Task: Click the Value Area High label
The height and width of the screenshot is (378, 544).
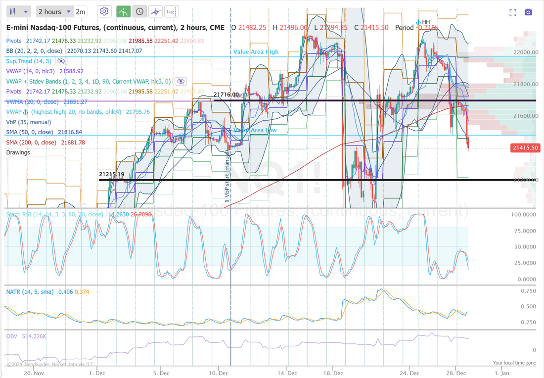Action: click(256, 52)
